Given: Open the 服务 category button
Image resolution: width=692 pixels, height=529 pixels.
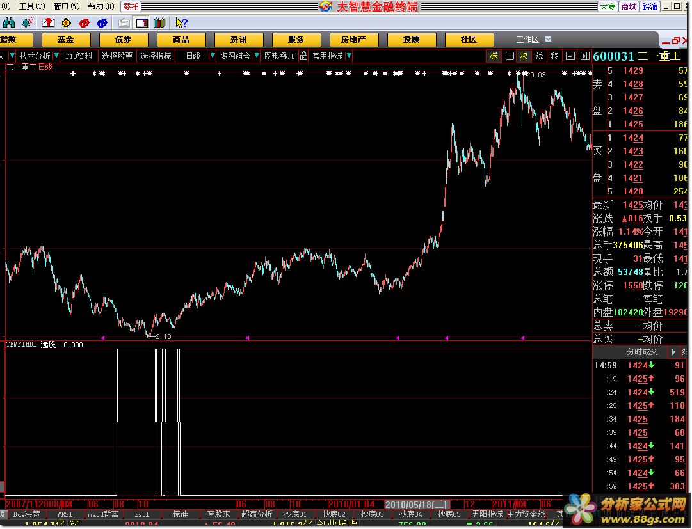Looking at the screenshot, I should coord(296,40).
